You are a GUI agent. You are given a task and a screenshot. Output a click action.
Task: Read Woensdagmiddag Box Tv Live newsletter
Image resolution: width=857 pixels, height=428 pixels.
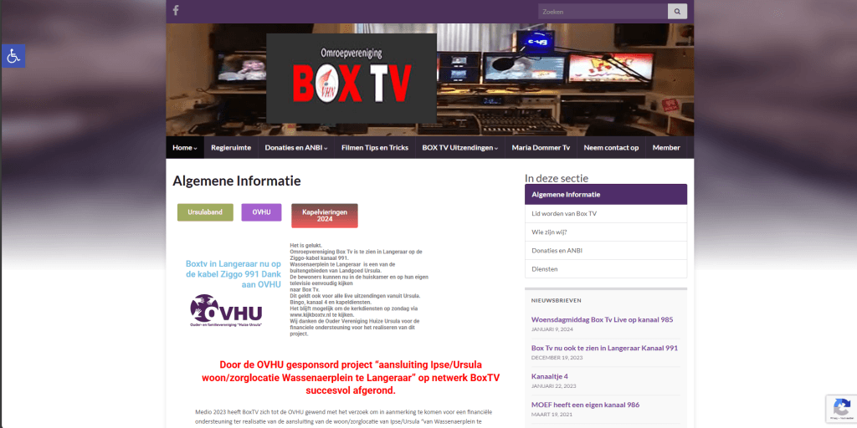click(602, 319)
